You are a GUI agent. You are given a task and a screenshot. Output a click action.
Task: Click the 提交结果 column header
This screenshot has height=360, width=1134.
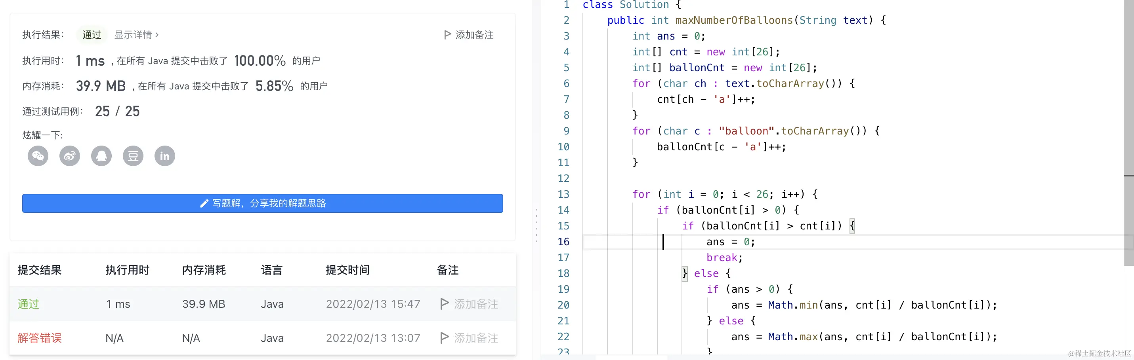40,270
